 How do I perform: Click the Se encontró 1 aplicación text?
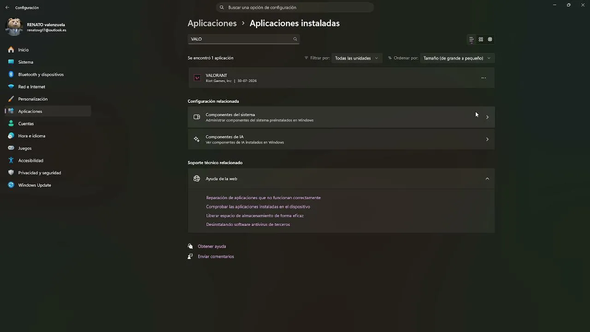(211, 58)
